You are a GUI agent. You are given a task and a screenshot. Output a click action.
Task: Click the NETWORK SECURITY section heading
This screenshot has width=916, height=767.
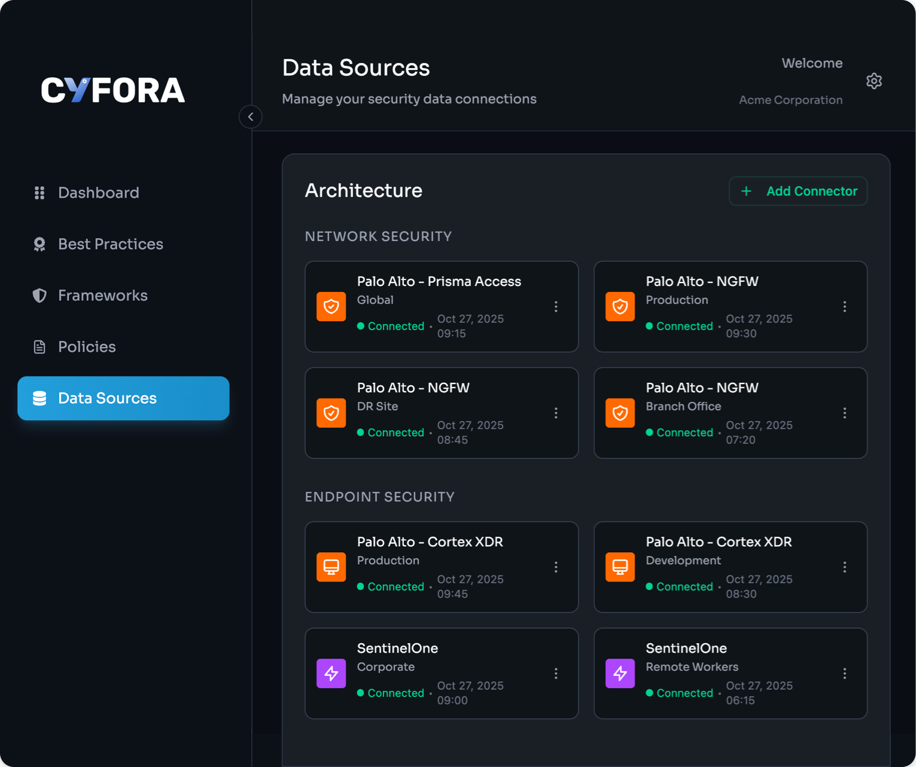pyautogui.click(x=379, y=236)
